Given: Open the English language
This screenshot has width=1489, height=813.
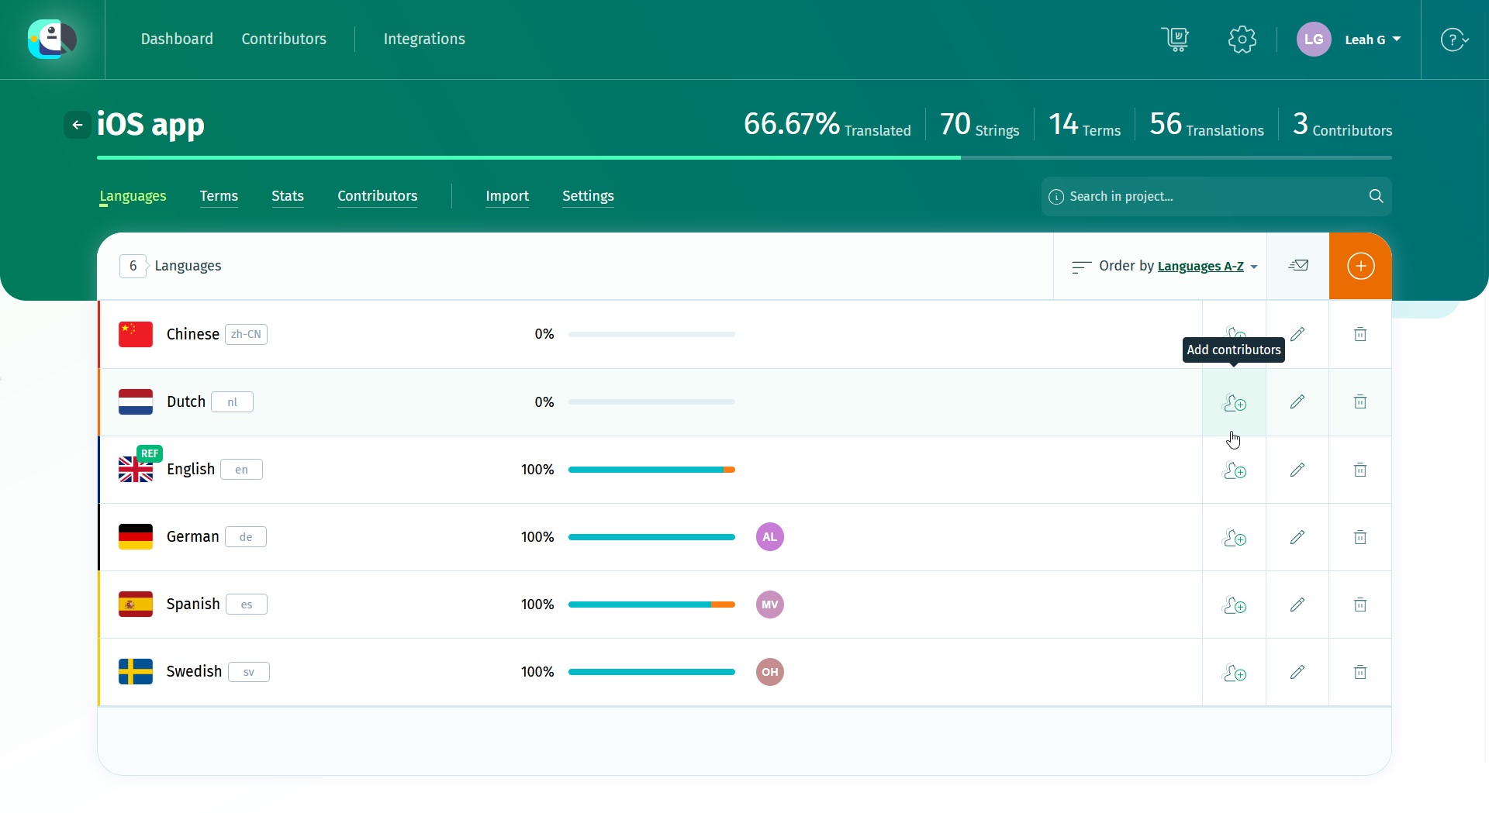Looking at the screenshot, I should coord(191,469).
